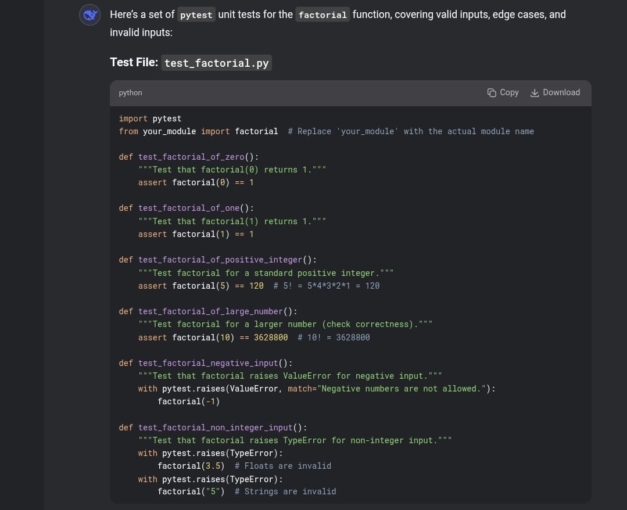The width and height of the screenshot is (627, 510).
Task: Click 'assert factorial(10) == 3628800' statement
Action: pyautogui.click(x=213, y=337)
